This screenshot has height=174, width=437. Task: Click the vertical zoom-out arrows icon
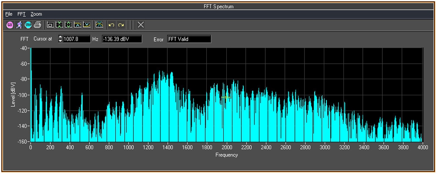click(x=69, y=25)
